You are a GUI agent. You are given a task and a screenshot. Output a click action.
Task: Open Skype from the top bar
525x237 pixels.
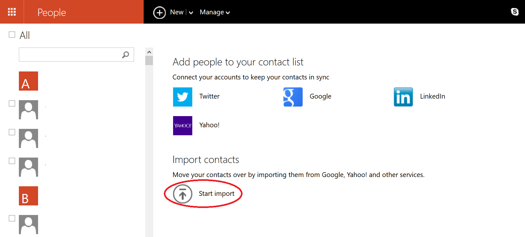[x=515, y=12]
